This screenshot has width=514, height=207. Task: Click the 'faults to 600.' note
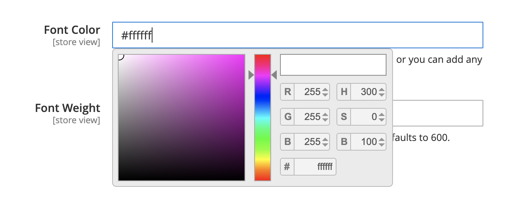pos(421,138)
